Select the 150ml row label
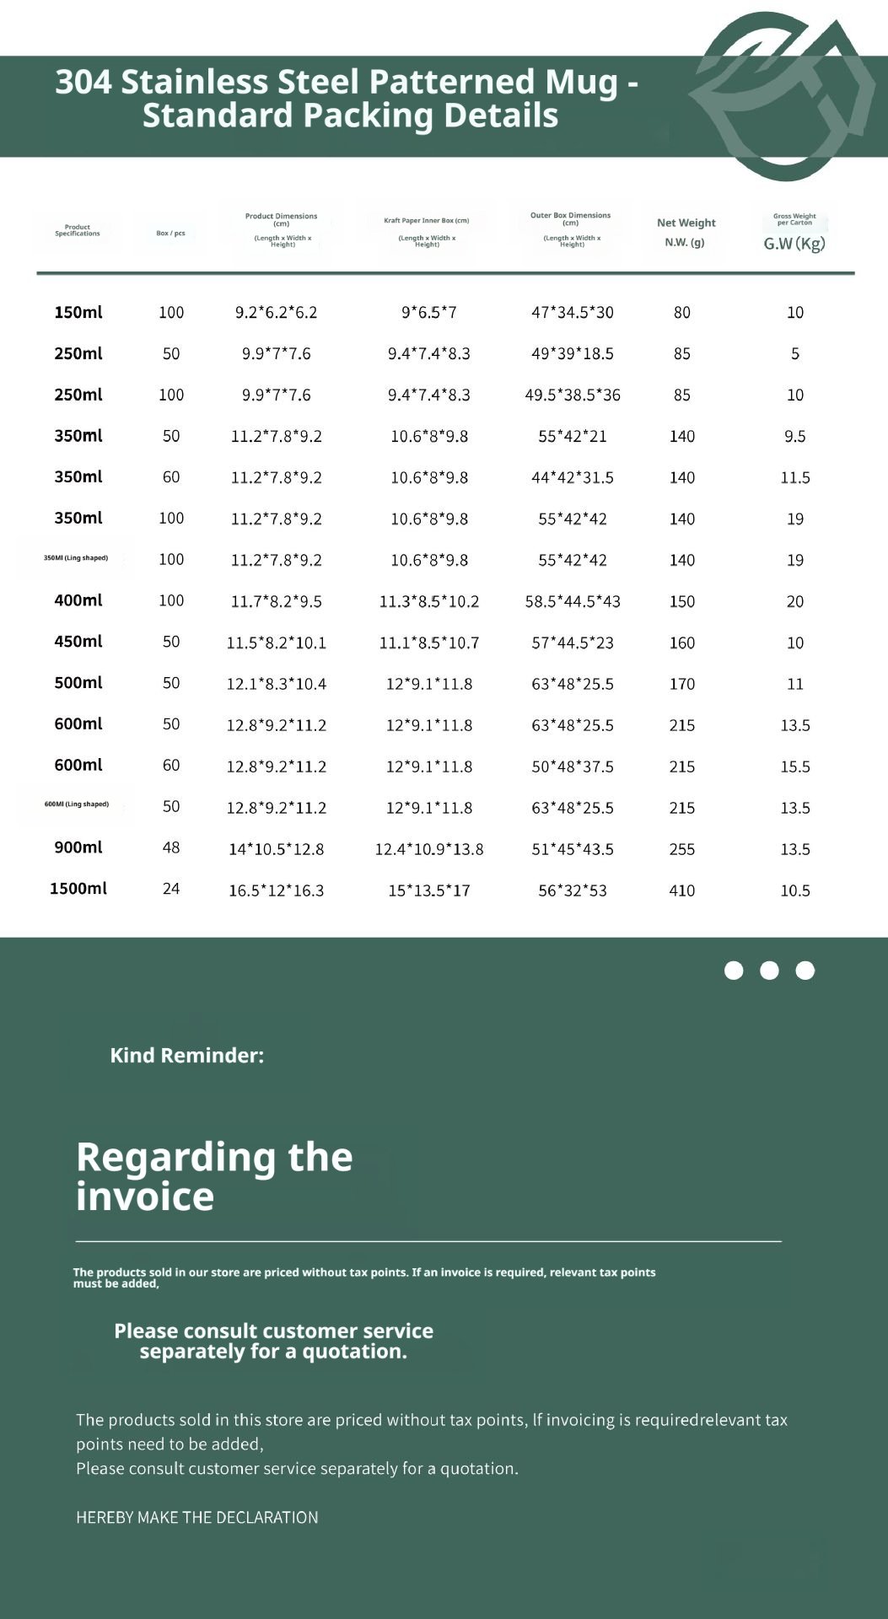Image resolution: width=888 pixels, height=1619 pixels. click(78, 313)
